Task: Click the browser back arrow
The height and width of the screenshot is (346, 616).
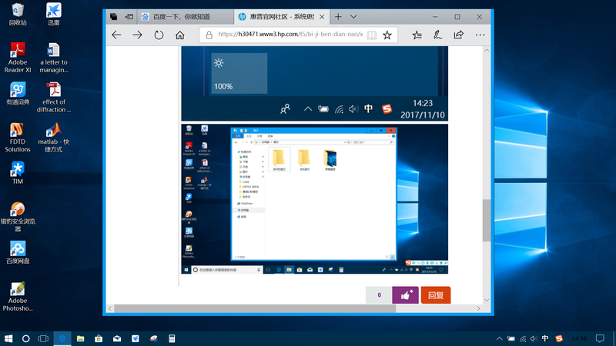Action: [x=117, y=35]
